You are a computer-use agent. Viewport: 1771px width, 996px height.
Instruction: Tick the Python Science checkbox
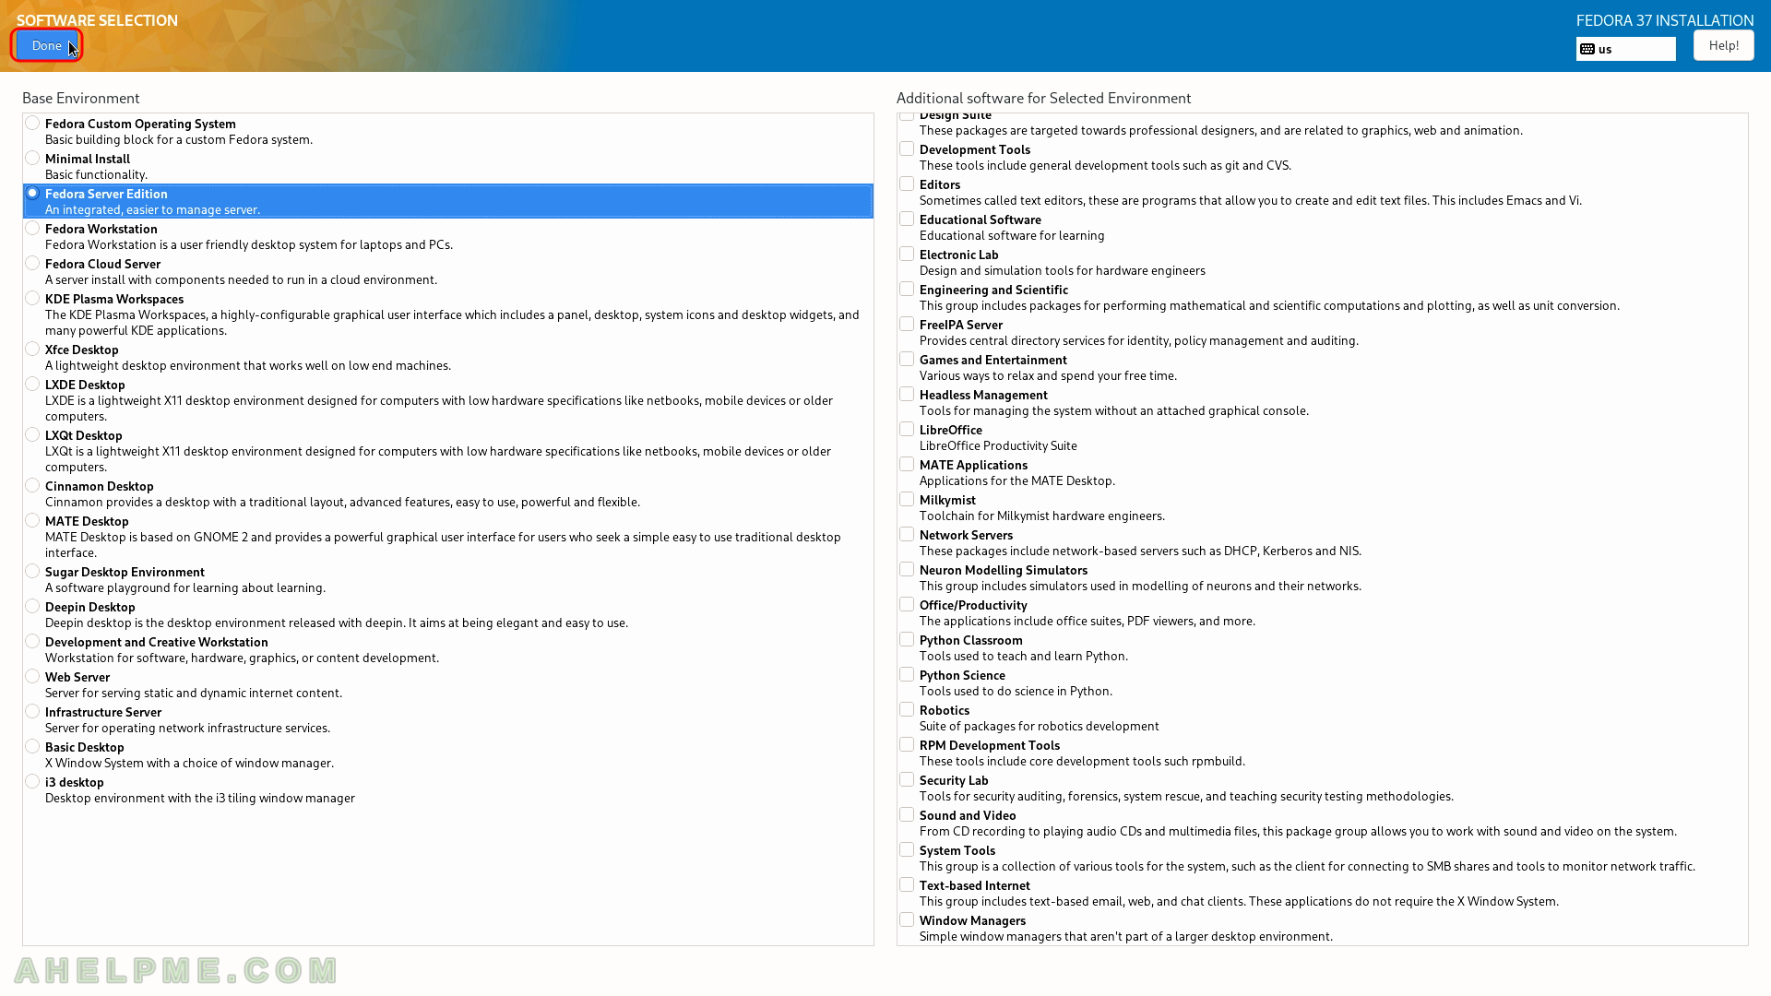pyautogui.click(x=907, y=674)
